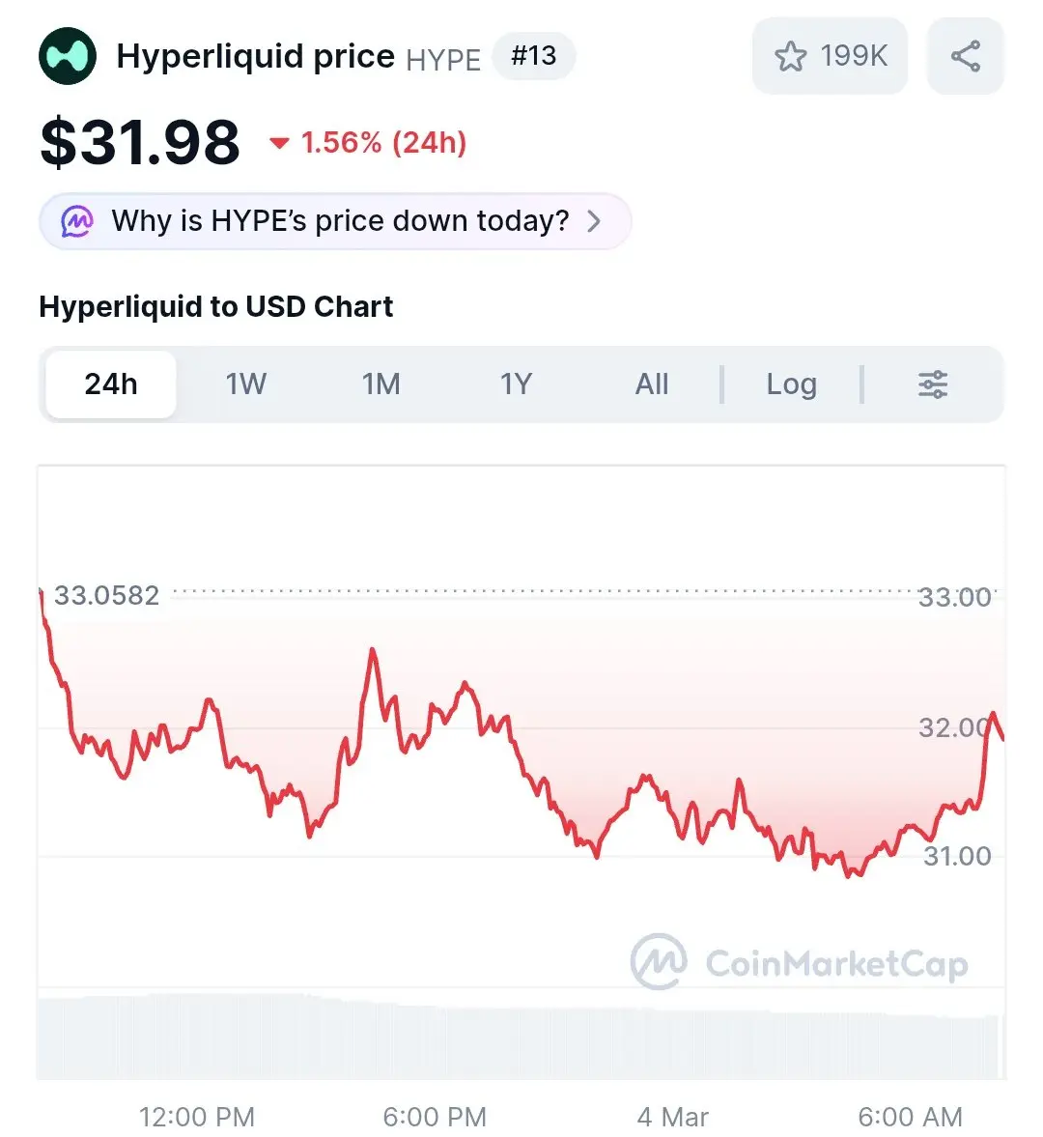Click the Hyperliquid logo icon
This screenshot has width=1043, height=1137.
click(68, 56)
